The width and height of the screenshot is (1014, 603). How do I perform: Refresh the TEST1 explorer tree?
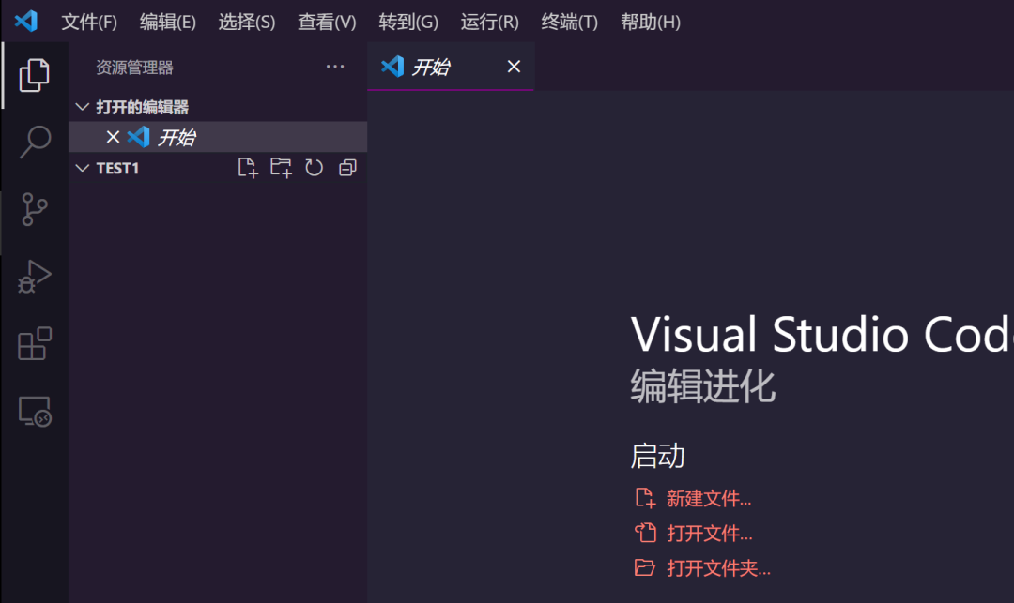click(315, 168)
